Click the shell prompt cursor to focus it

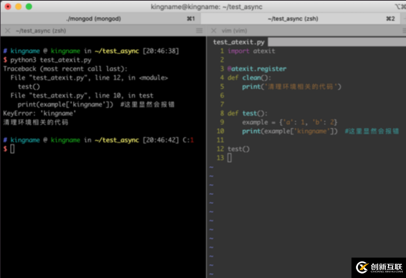click(x=12, y=149)
